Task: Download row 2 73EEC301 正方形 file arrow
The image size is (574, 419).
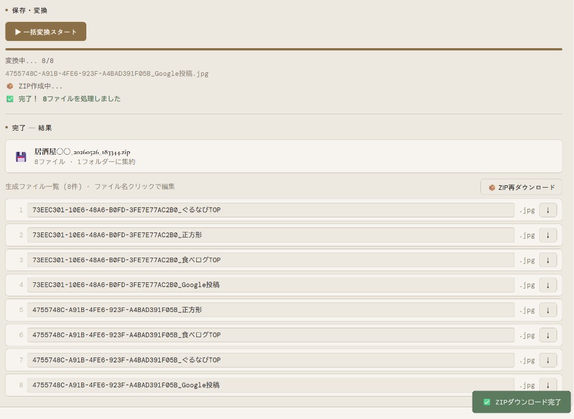Action: [548, 235]
